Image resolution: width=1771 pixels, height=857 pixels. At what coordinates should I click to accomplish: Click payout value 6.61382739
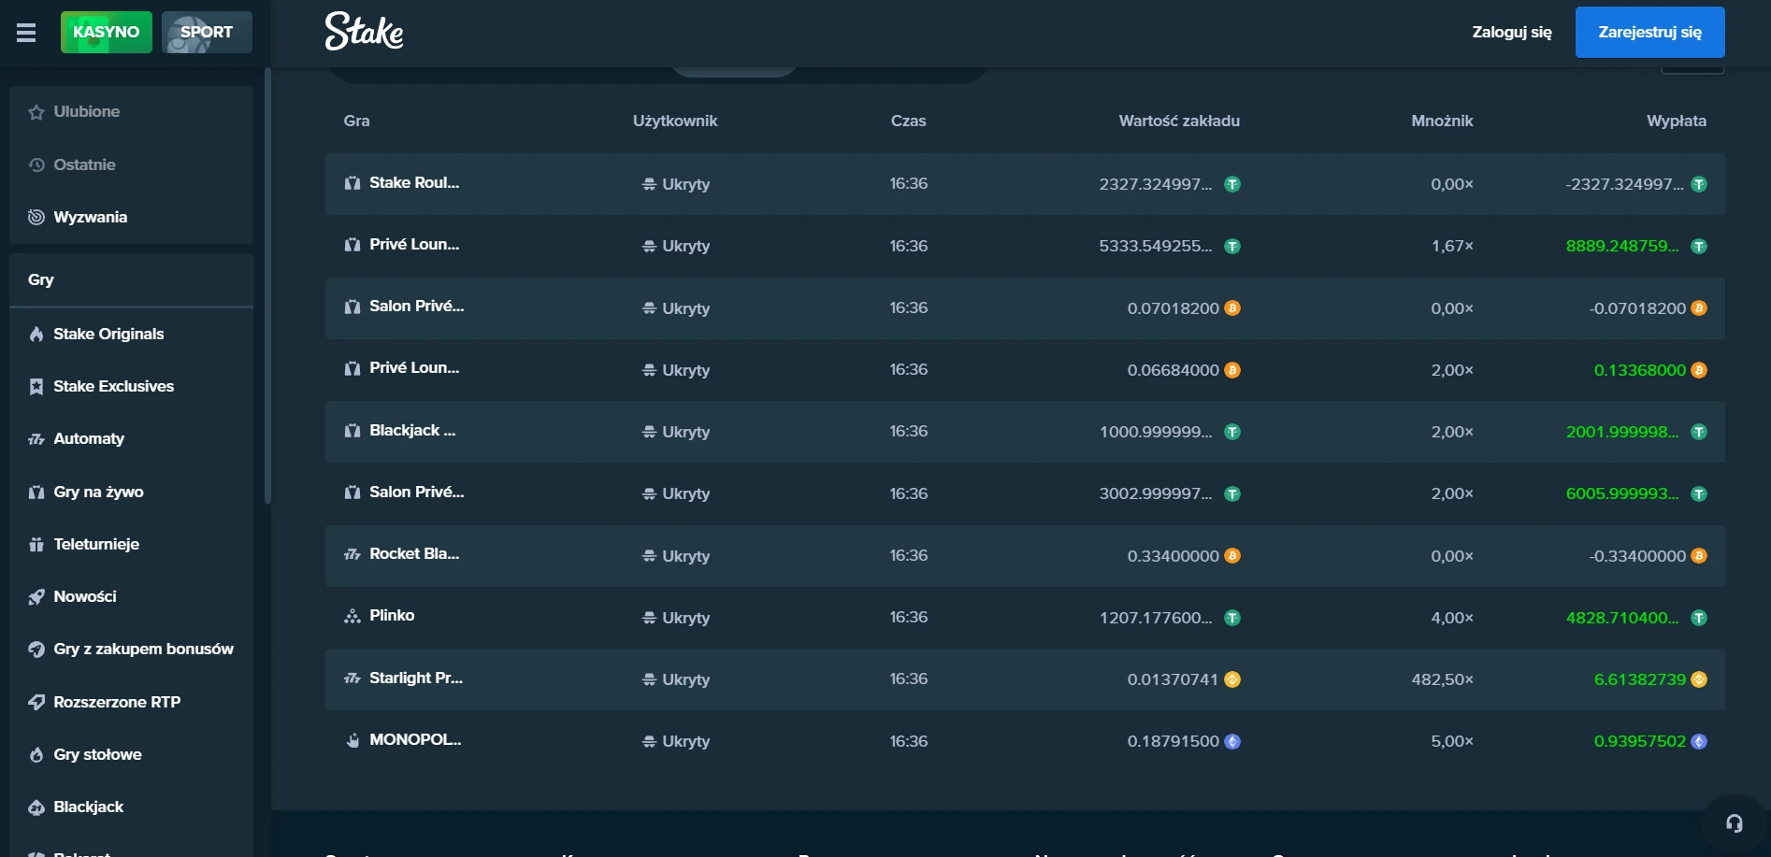(x=1640, y=679)
